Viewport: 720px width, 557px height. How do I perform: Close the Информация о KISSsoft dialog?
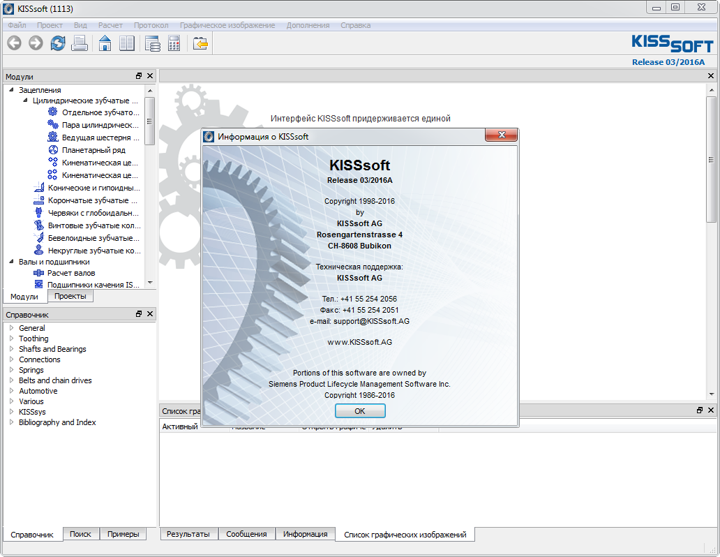[502, 135]
